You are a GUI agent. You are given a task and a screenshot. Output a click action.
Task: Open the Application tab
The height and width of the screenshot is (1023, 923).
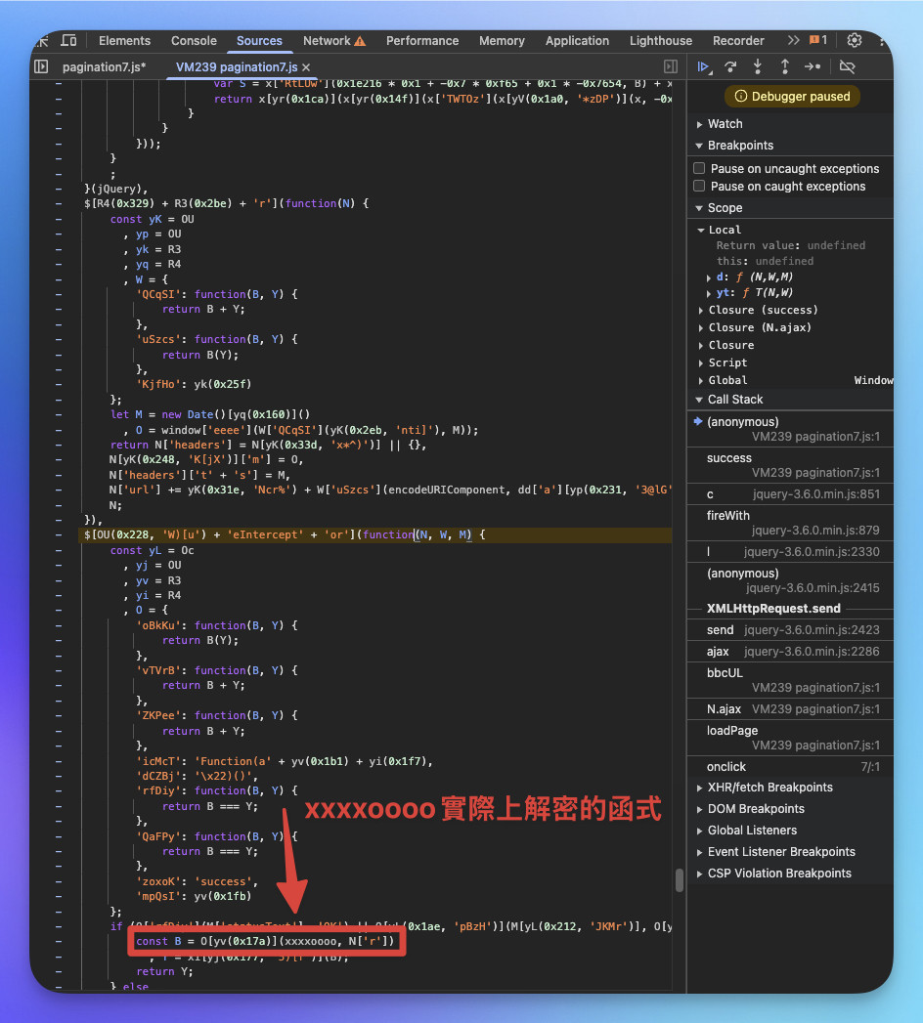(x=577, y=40)
